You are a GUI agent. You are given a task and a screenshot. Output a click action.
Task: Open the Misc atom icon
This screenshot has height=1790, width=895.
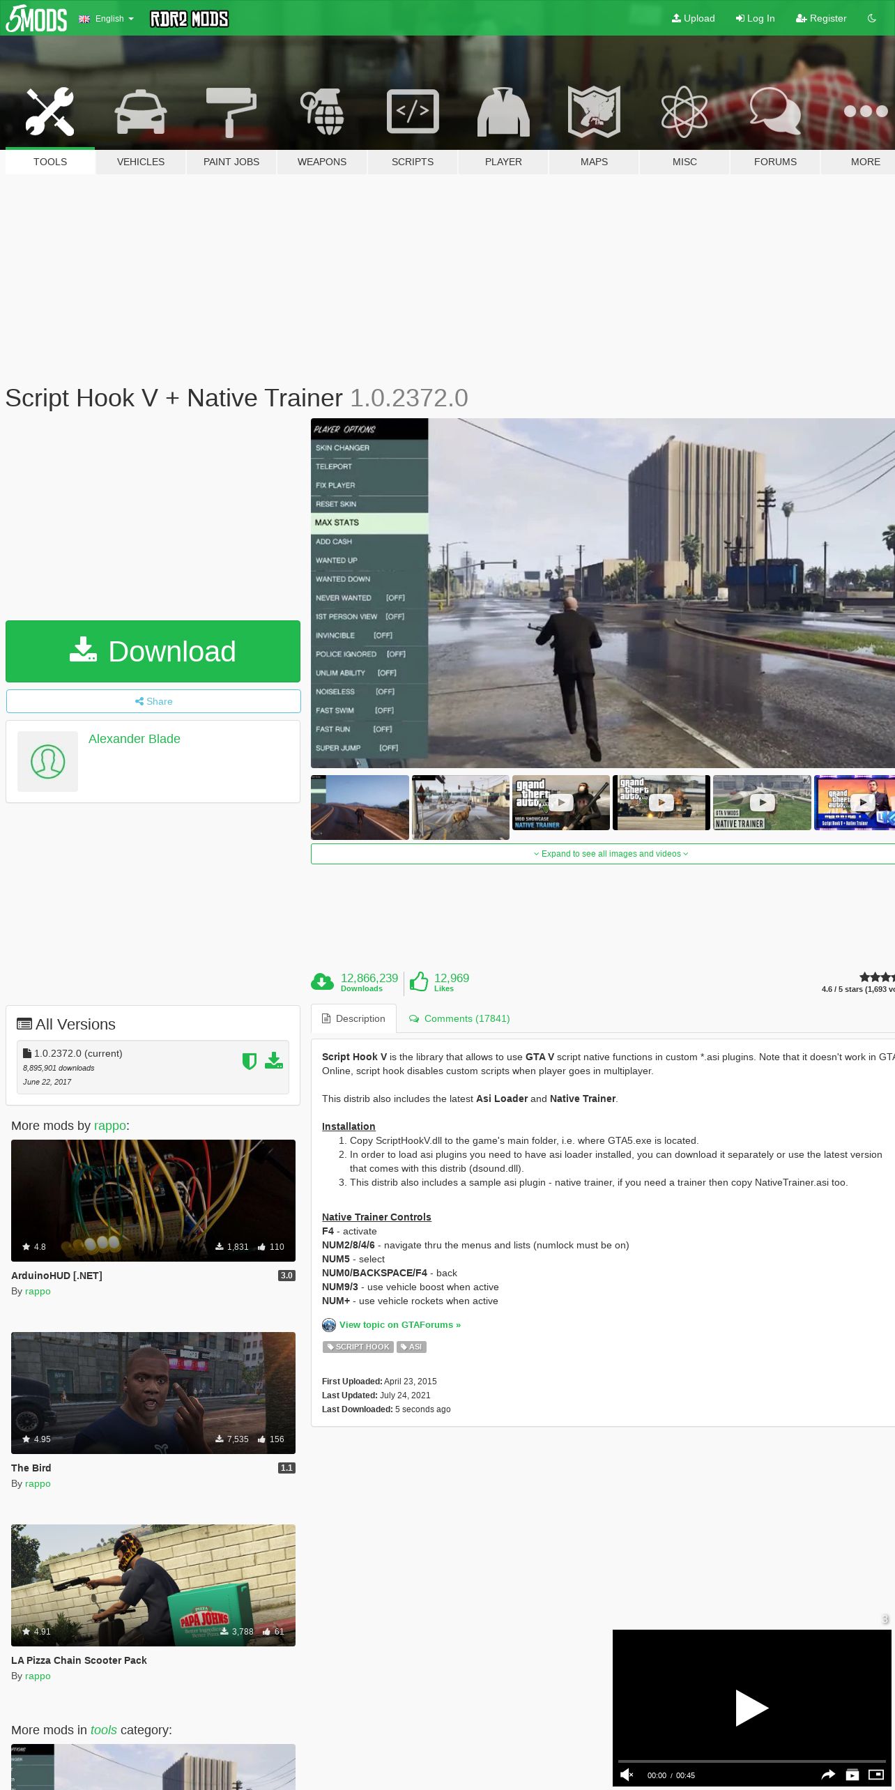[684, 112]
